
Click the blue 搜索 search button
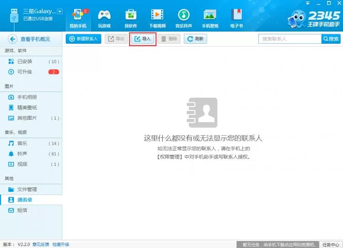click(331, 39)
